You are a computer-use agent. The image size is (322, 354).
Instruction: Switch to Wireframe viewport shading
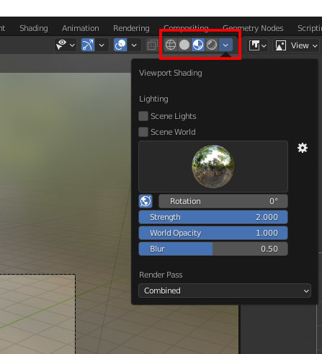pos(171,45)
